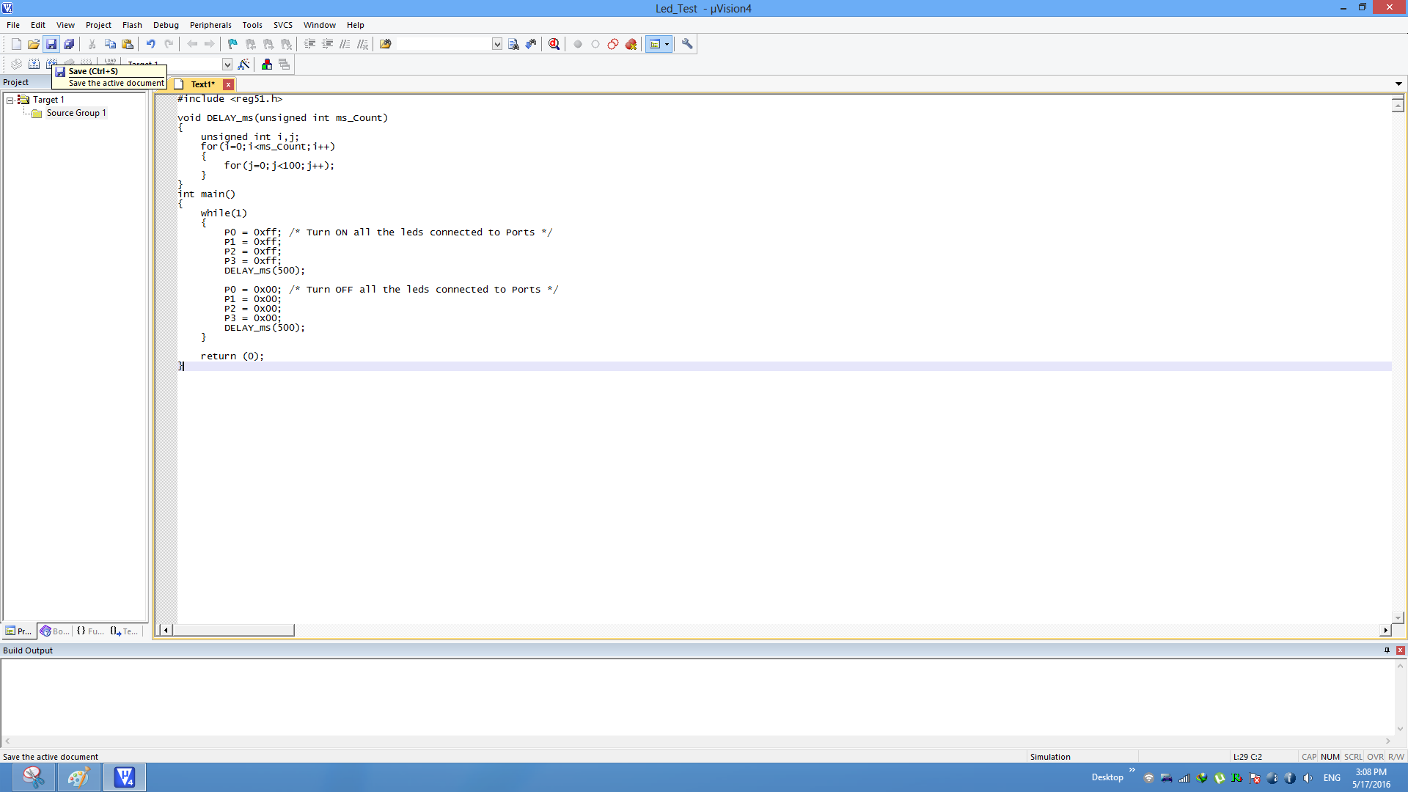Click the uVision4 taskbar icon
Screen dimensions: 1408x792
125,777
